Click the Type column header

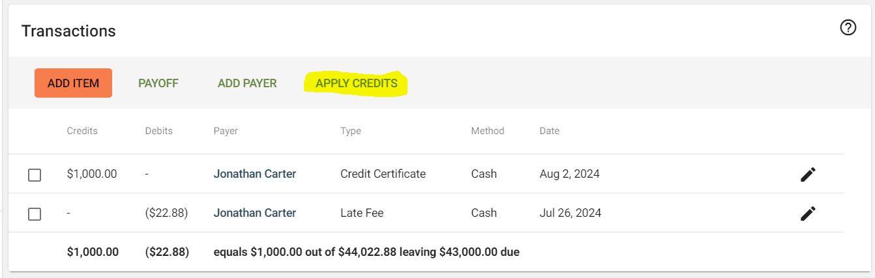pos(351,131)
